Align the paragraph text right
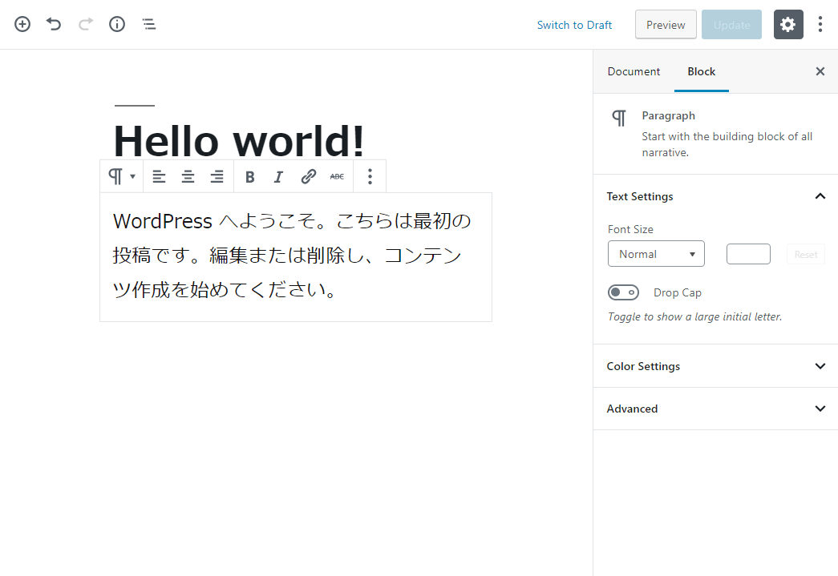 click(217, 177)
